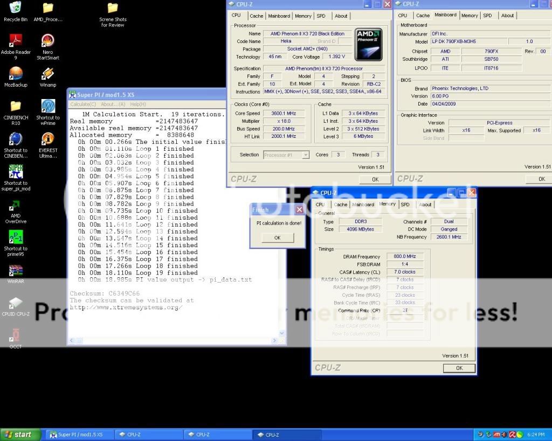Screen dimensions: 552x441
Task: Open the Windows start button
Action: [20, 435]
